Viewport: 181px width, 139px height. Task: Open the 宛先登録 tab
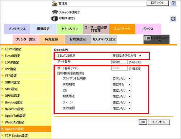52,39
